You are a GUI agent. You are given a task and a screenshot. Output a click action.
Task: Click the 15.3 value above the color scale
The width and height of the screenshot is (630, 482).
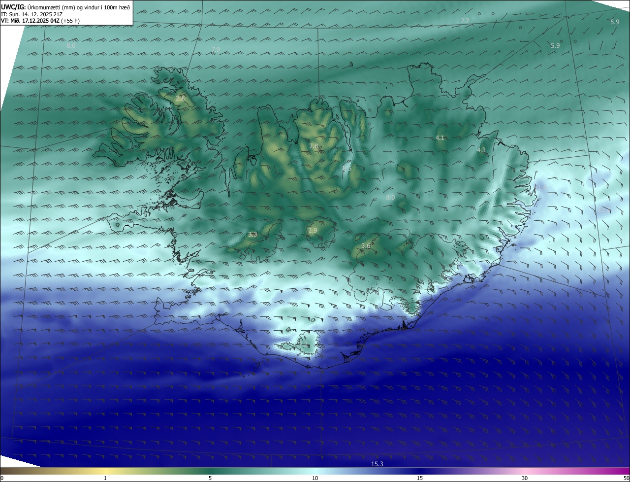tap(377, 464)
